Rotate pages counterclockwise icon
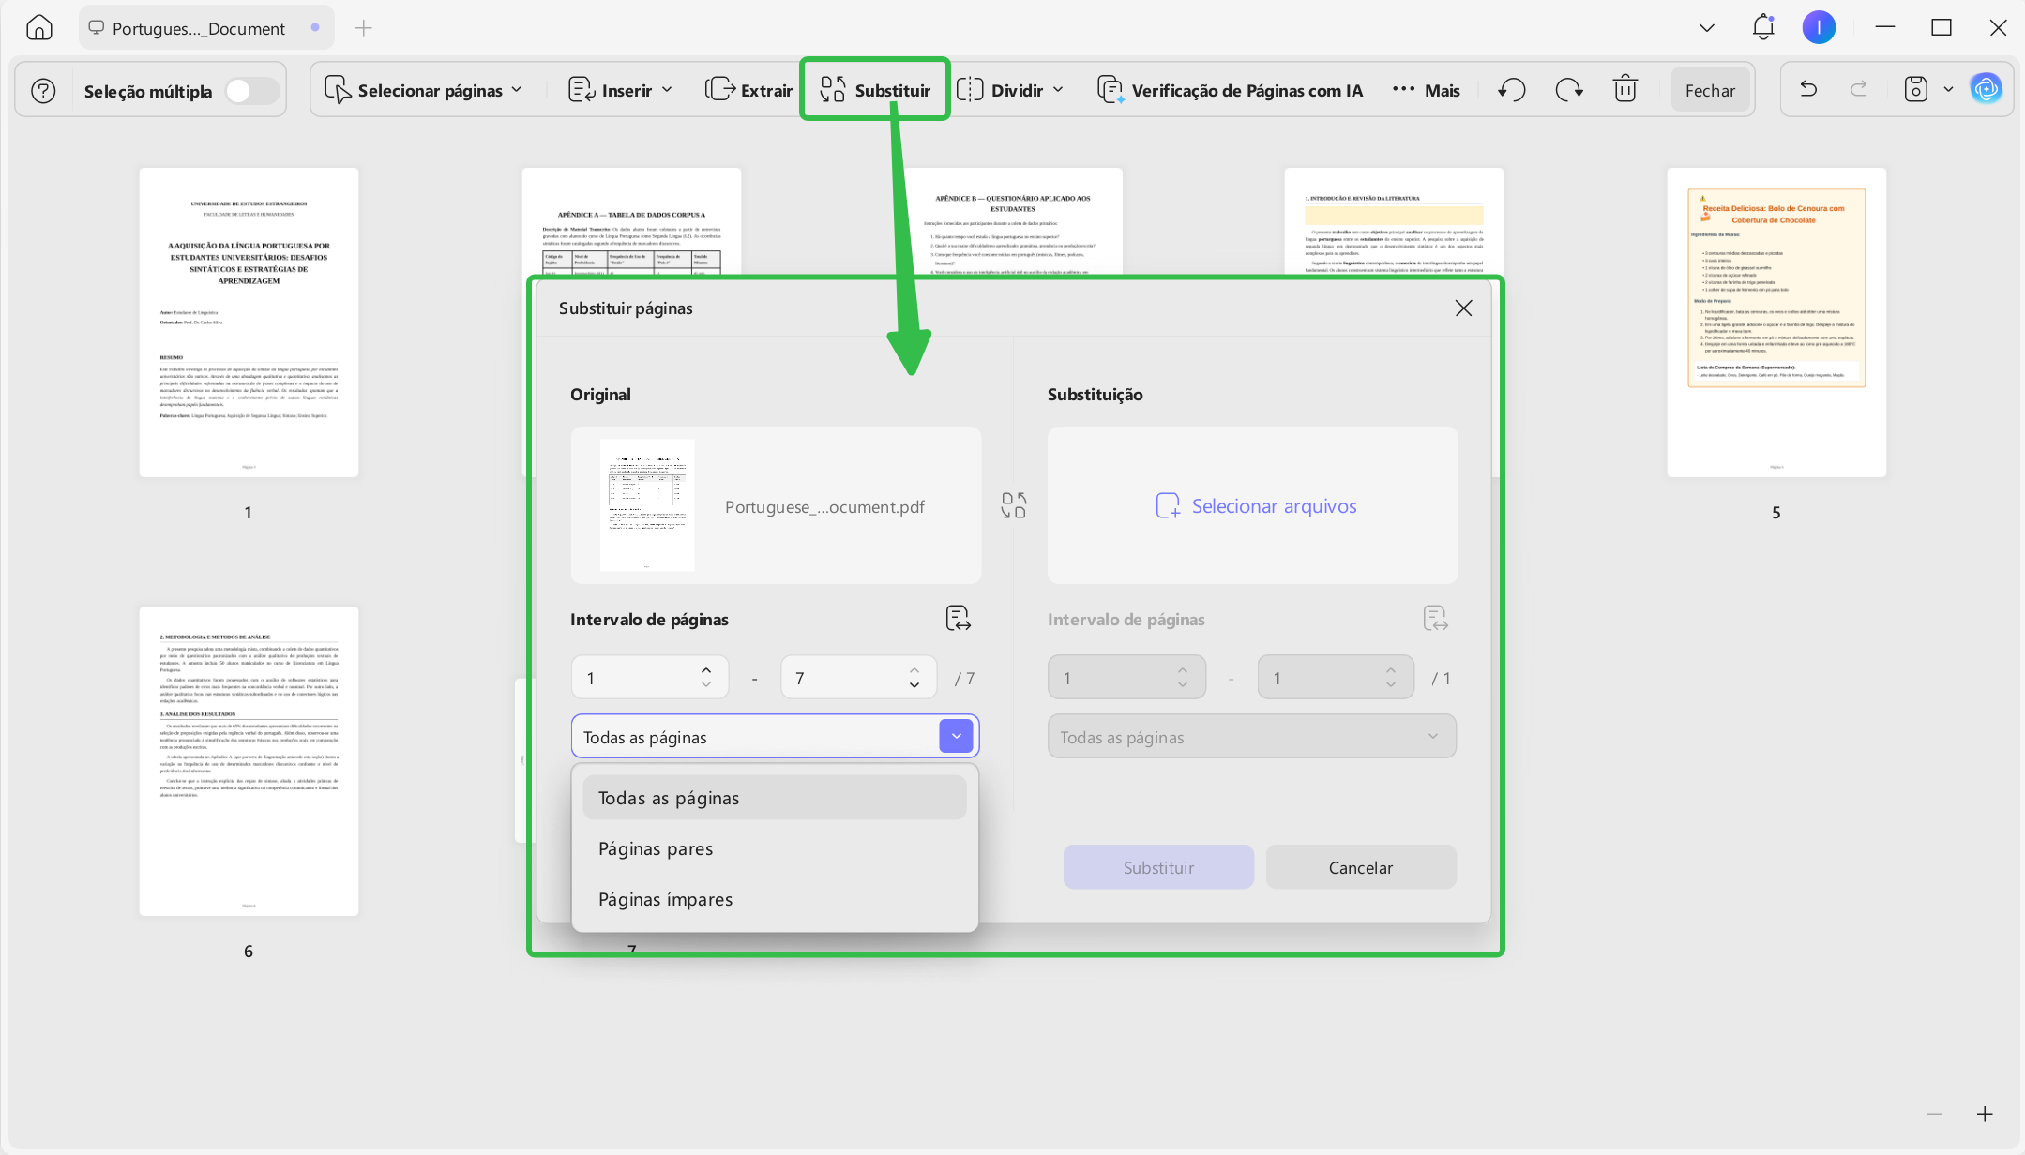The image size is (2025, 1155). point(1512,90)
